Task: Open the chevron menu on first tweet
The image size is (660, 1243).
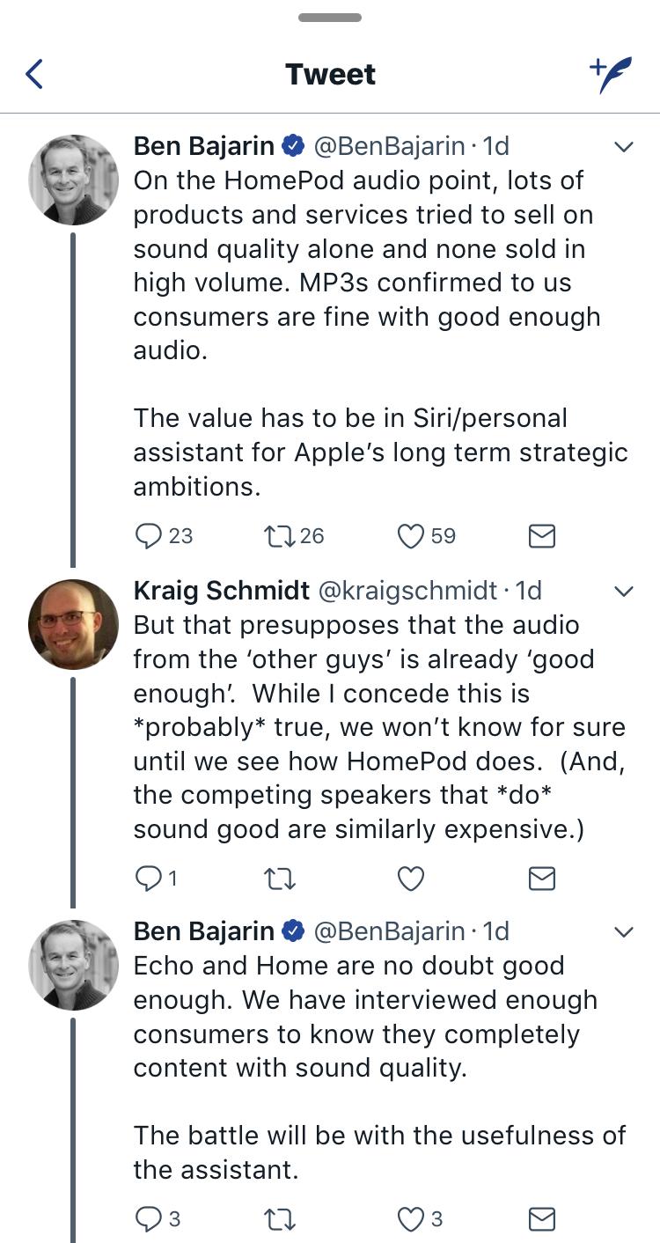Action: [x=623, y=146]
